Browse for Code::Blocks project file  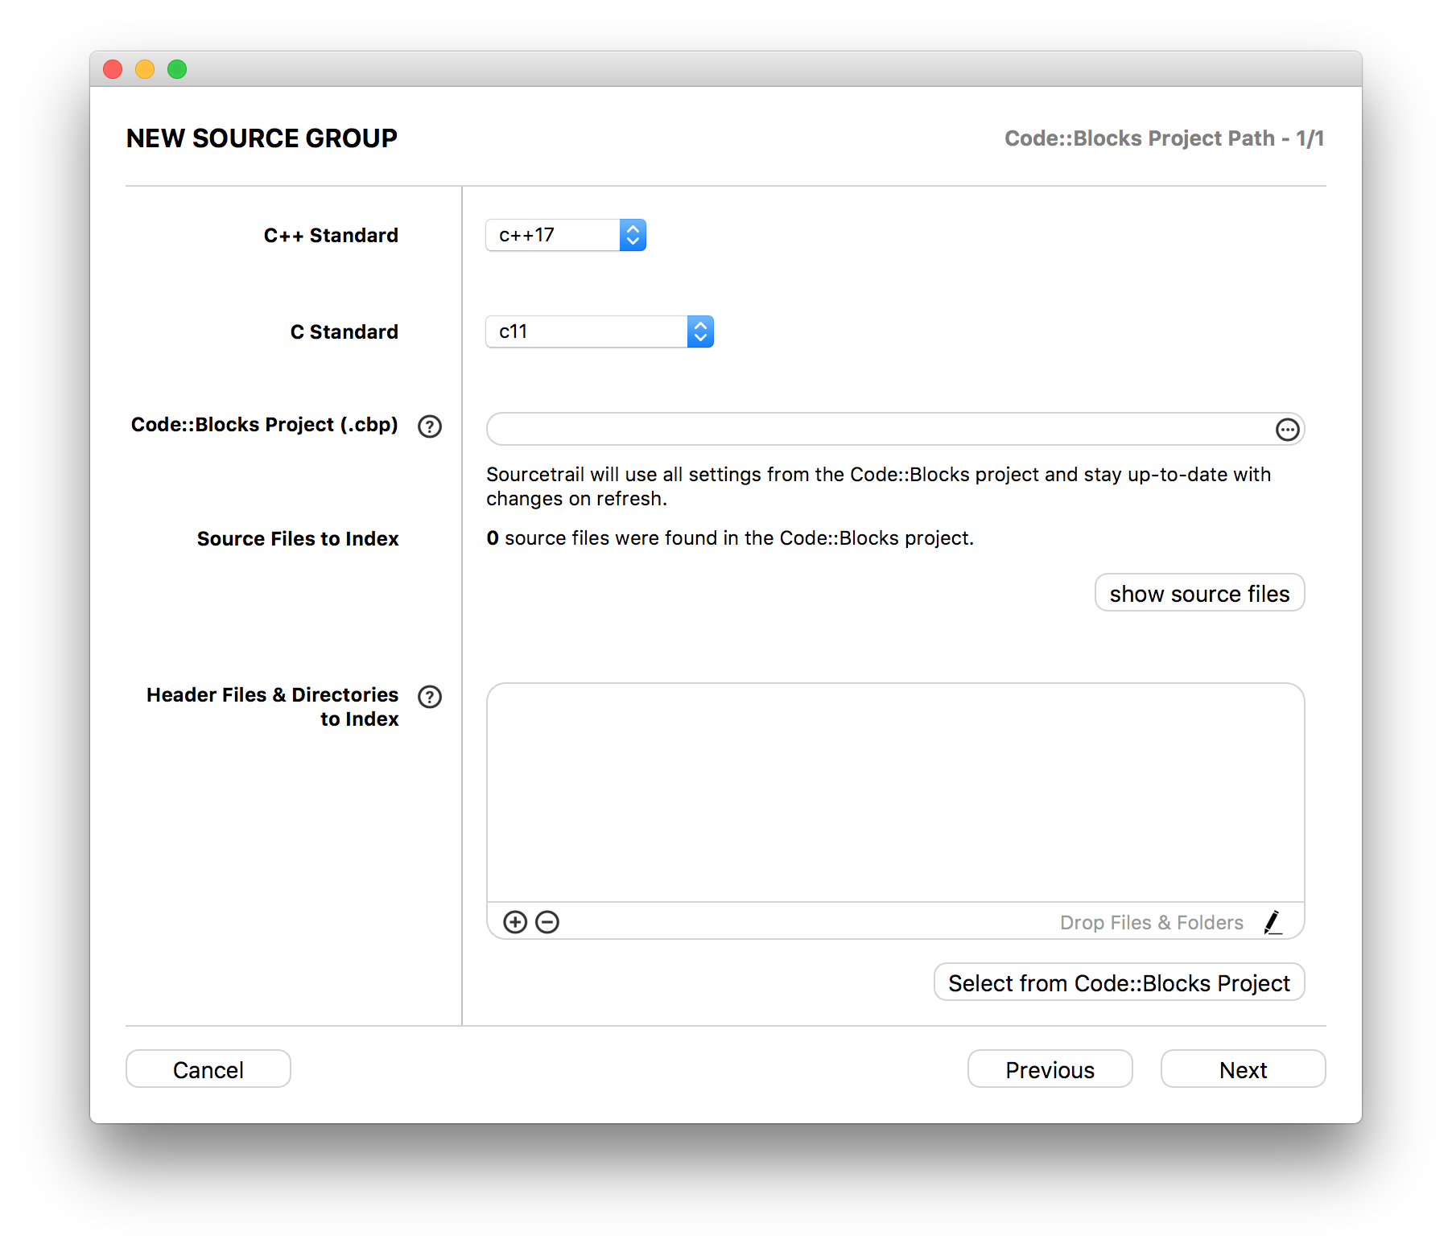tap(1287, 430)
